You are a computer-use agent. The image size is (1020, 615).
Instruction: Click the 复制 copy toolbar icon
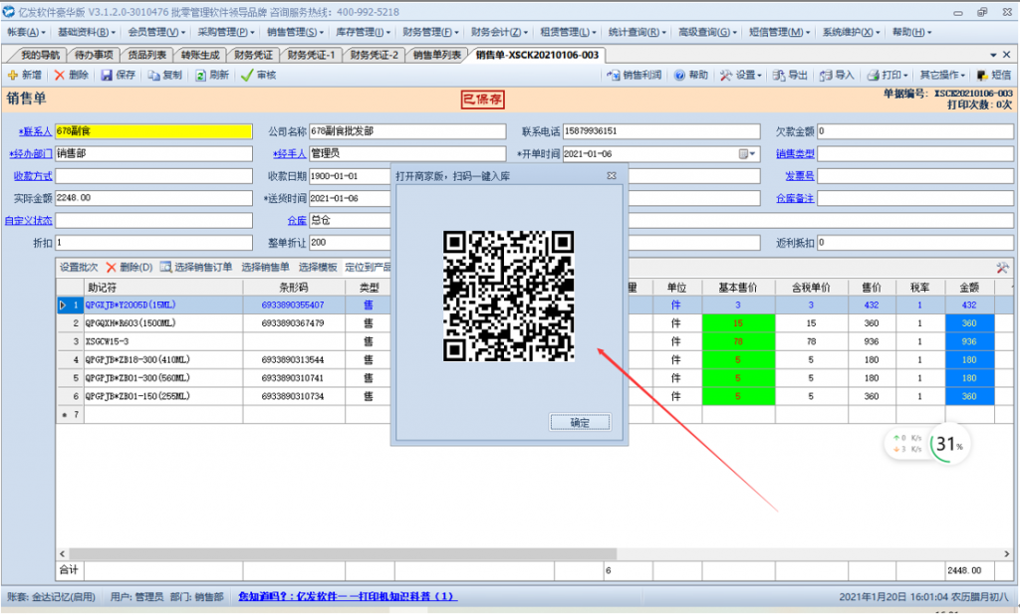pos(153,76)
